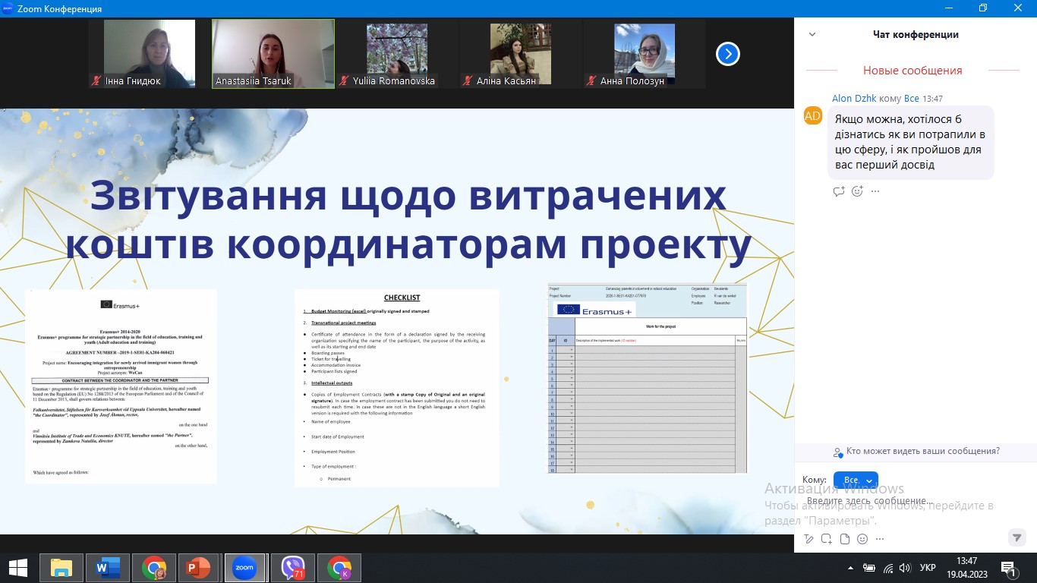
Task: Open the recipient dropdown labeled Все
Action: coord(856,480)
